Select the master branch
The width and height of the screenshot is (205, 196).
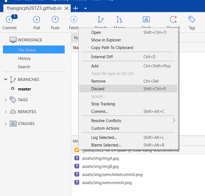pyautogui.click(x=25, y=89)
